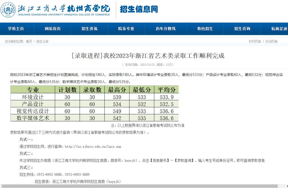The width and height of the screenshot is (288, 188).
Task: Click the highest score cell 542
Action: [117, 118]
